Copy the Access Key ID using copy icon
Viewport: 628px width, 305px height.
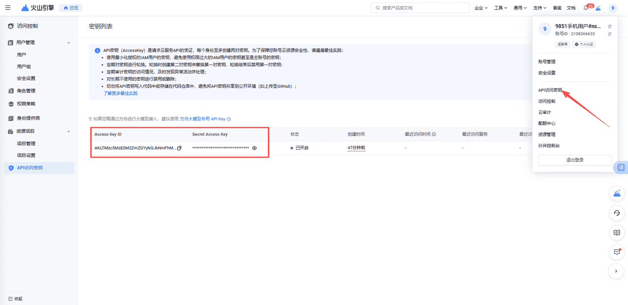tap(178, 148)
